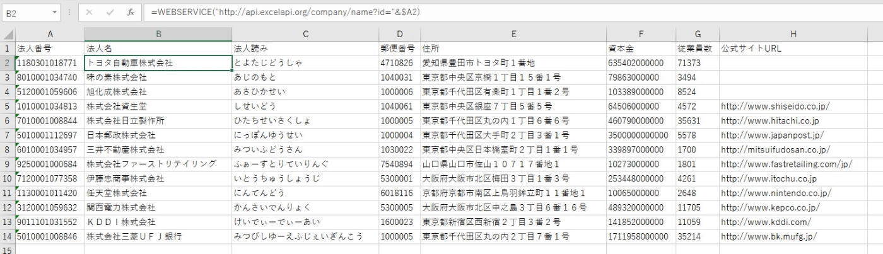Select cell 三井不動産株式会社
This screenshot has height=254, width=883.
pyautogui.click(x=158, y=149)
